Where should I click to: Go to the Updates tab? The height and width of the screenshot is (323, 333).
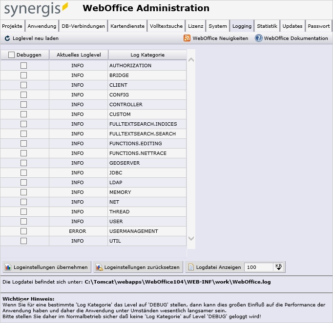(x=292, y=26)
